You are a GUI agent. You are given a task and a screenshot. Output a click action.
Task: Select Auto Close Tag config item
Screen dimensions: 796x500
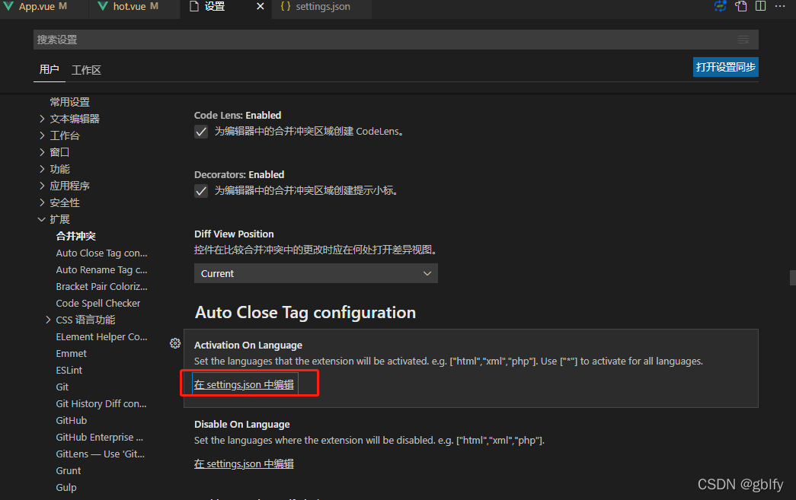[x=101, y=253]
